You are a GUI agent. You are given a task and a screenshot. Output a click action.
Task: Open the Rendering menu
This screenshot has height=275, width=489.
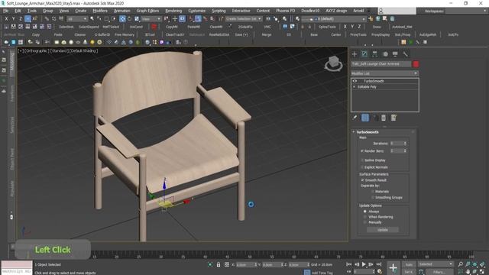173,11
